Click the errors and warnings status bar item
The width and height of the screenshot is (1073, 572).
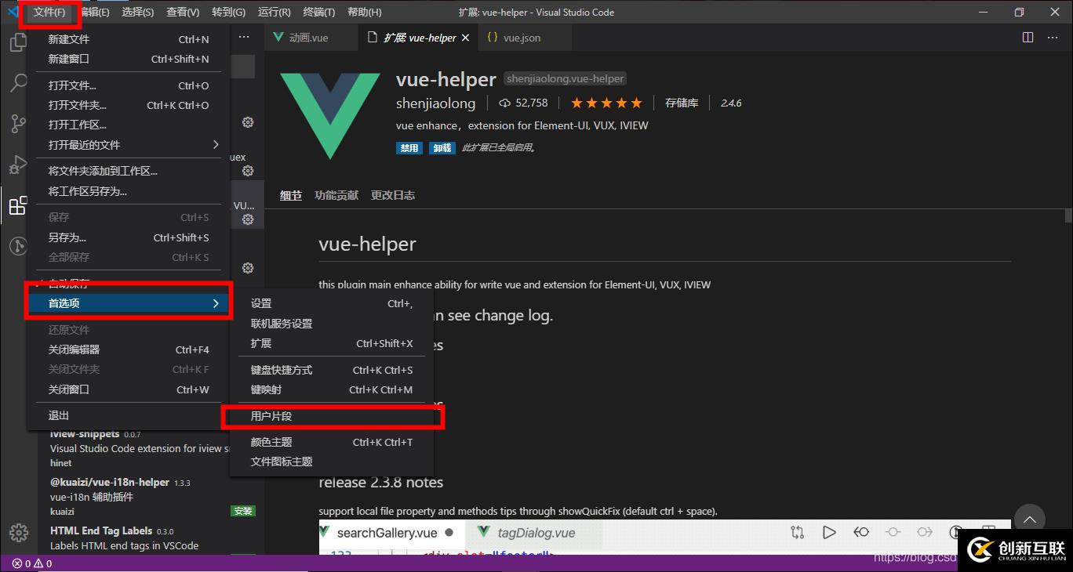pyautogui.click(x=32, y=563)
